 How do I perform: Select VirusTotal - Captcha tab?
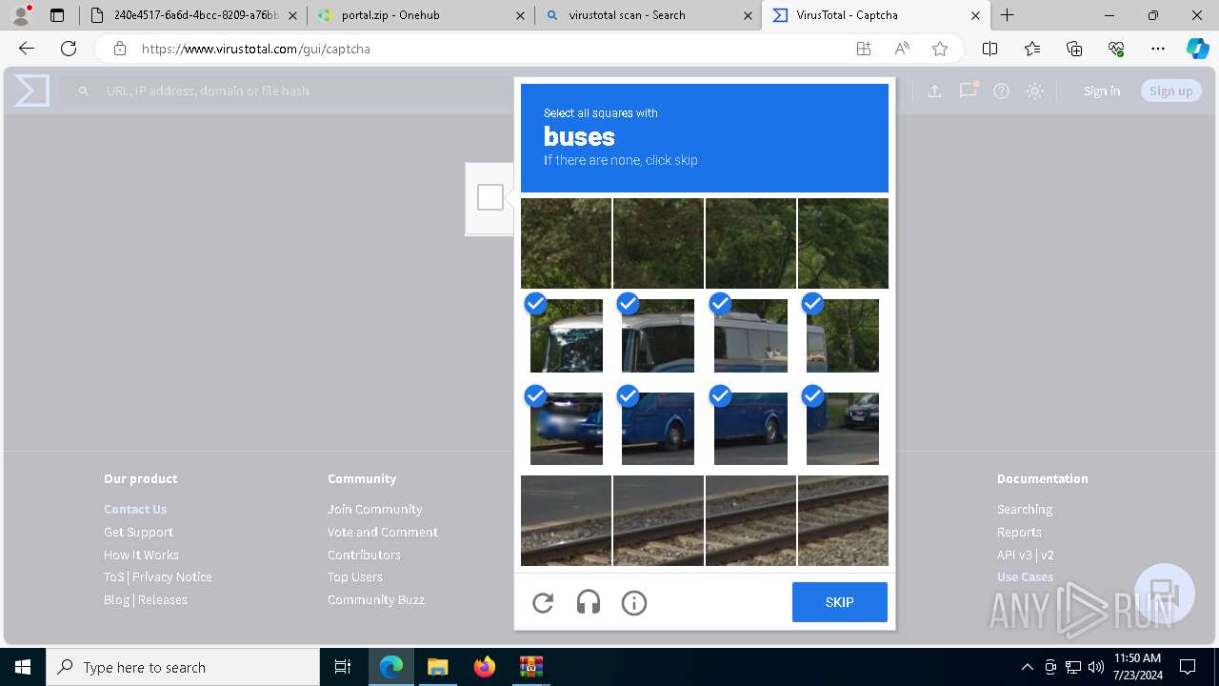click(x=876, y=15)
